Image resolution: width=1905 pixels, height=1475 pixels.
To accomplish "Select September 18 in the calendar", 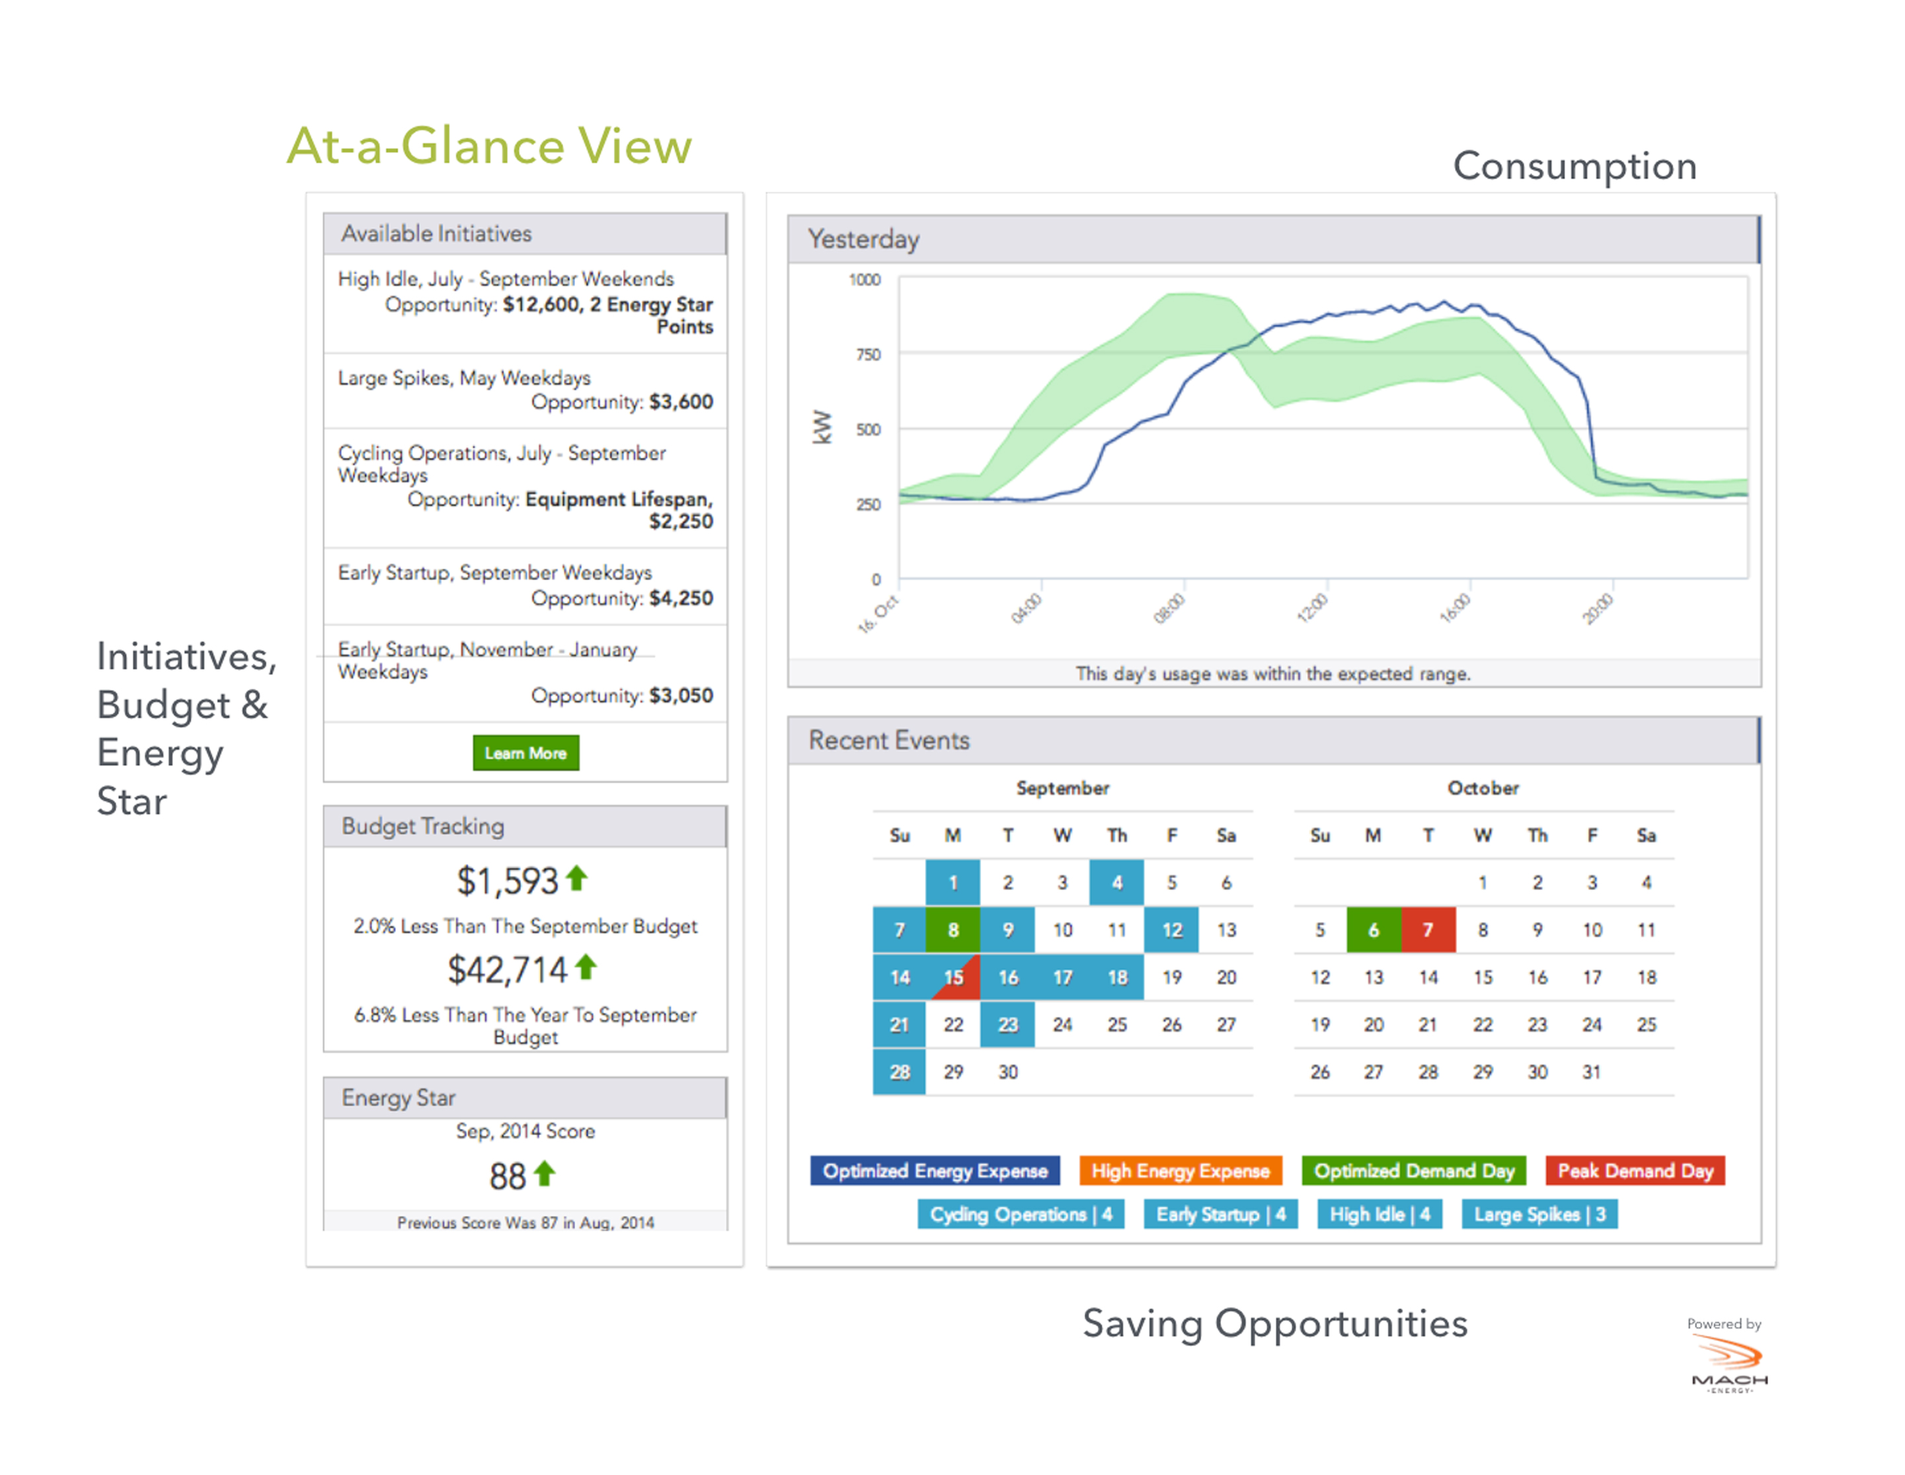I will point(1116,977).
